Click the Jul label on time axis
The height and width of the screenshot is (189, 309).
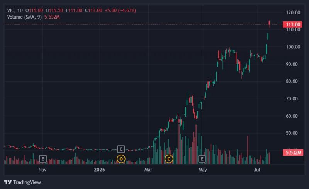257,170
